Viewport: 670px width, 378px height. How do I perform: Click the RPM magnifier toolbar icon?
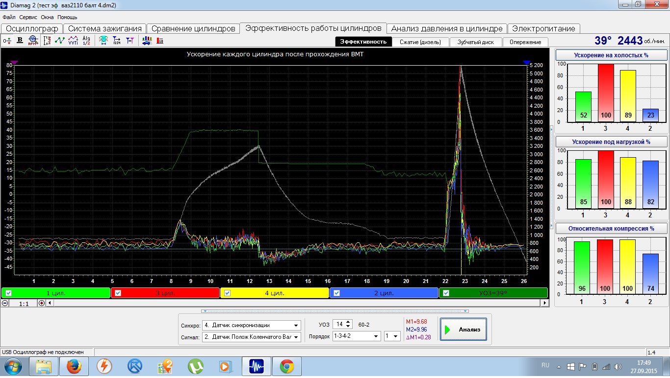[33, 41]
